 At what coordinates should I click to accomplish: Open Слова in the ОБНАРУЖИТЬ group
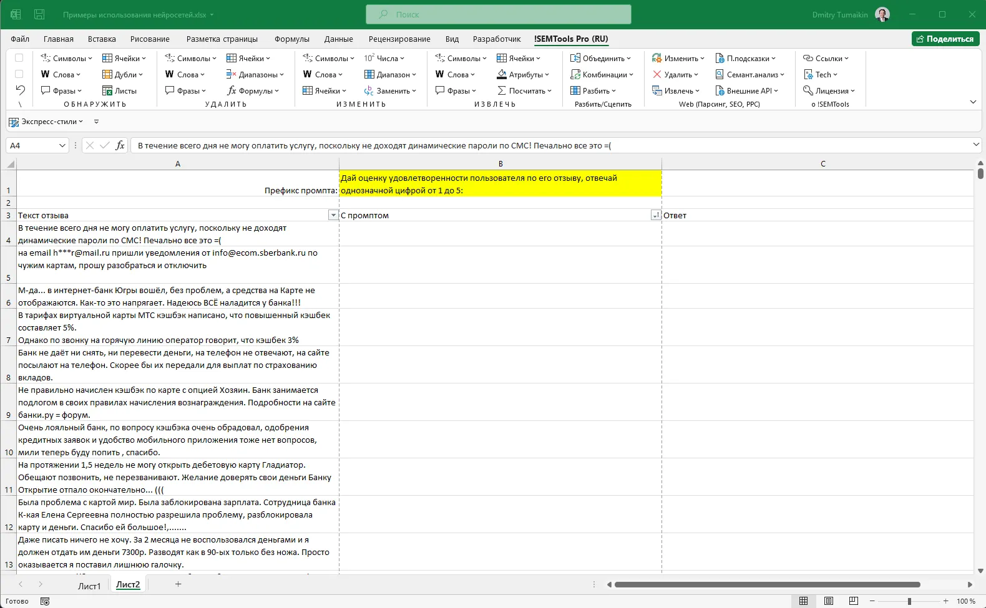tap(61, 74)
